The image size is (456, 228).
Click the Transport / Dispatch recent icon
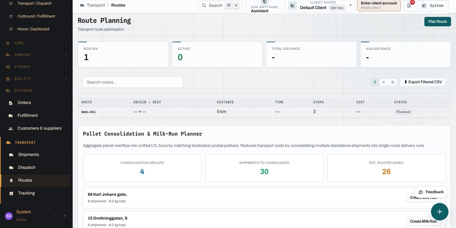11,3
